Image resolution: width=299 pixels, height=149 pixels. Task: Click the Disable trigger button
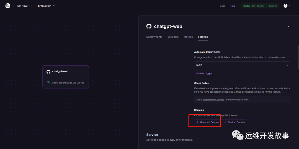pos(204,74)
